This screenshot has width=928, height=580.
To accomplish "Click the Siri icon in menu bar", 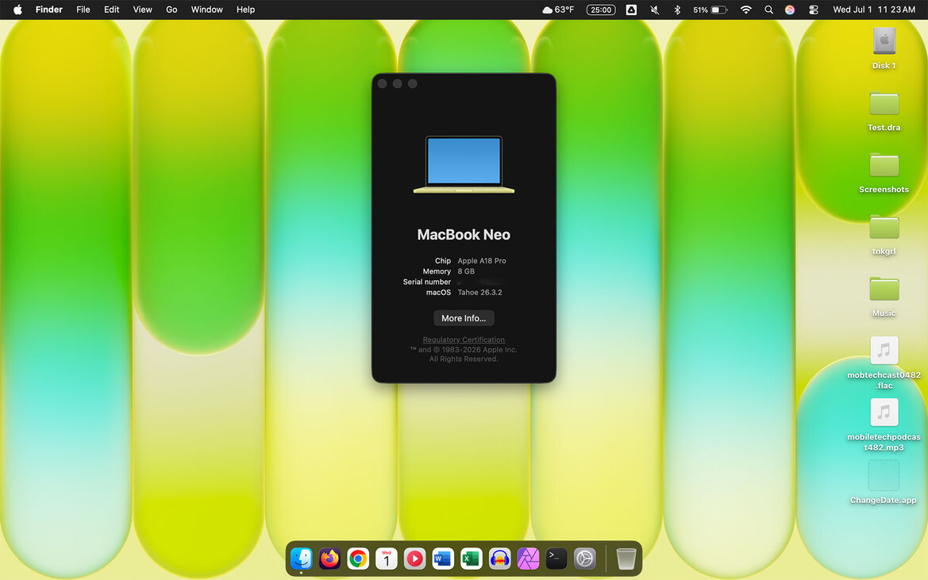I will coord(790,10).
